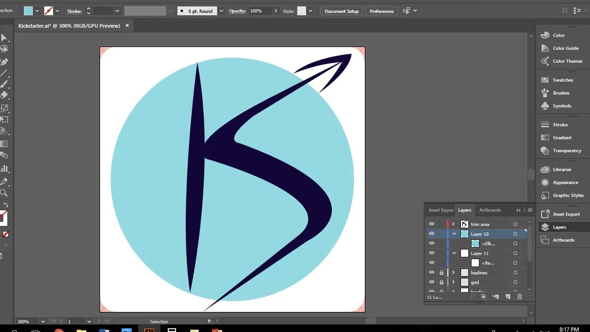Select the Selection arrow tool
590x332 pixels.
(4, 38)
